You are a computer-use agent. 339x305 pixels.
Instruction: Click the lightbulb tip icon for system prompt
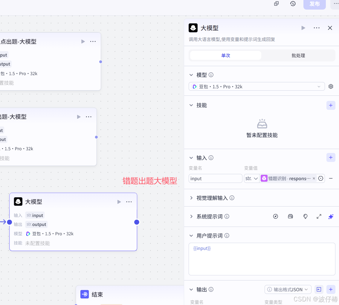click(305, 216)
